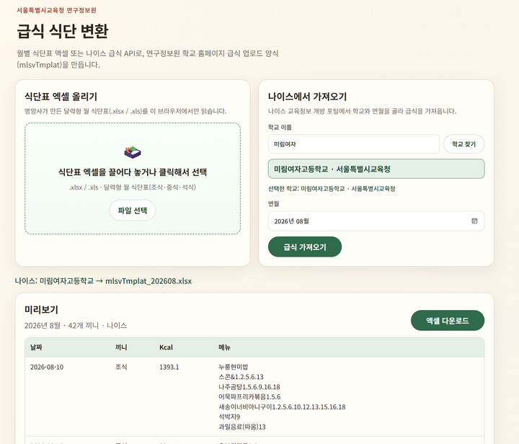The height and width of the screenshot is (444, 519).
Task: Click the 미리보기 heading
Action: coord(41,310)
